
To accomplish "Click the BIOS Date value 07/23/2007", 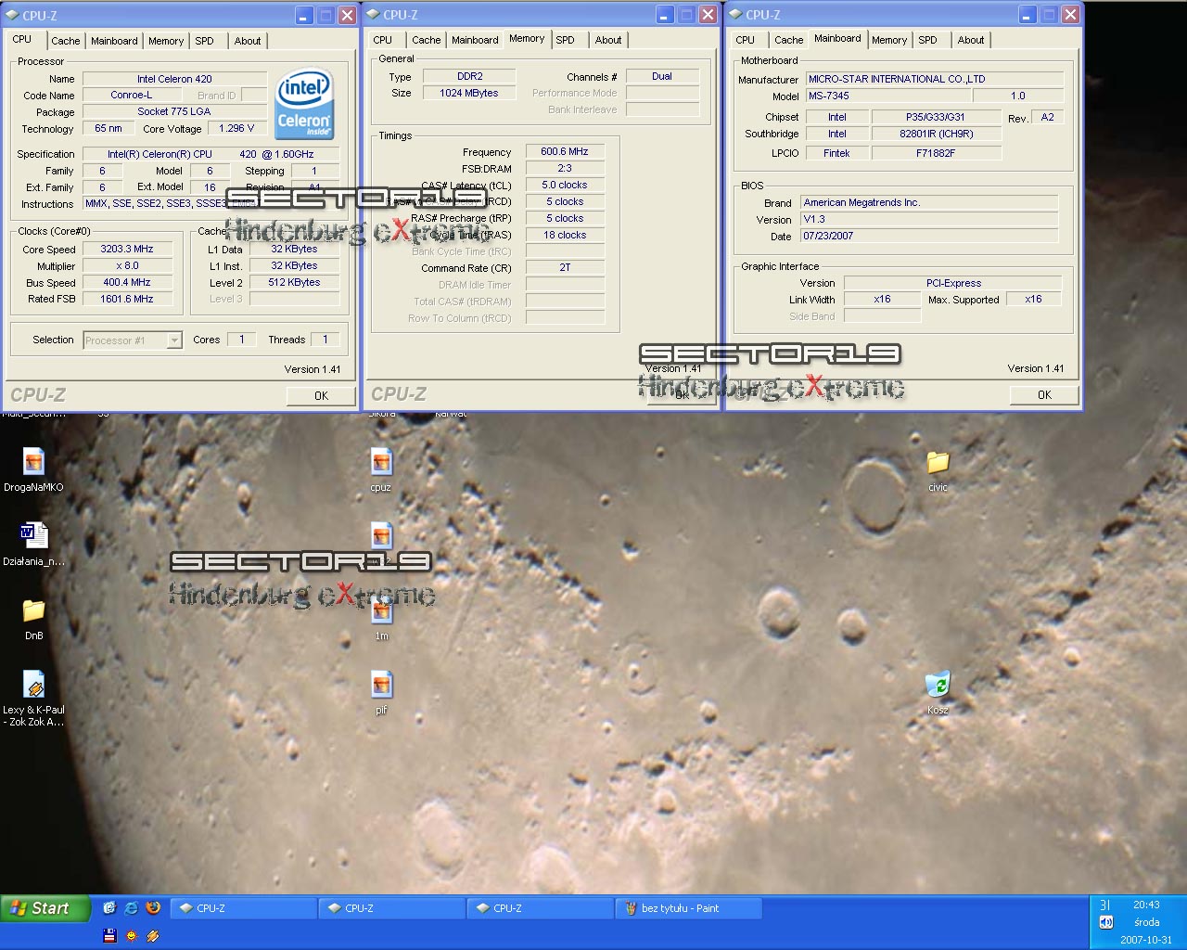I will coord(929,236).
